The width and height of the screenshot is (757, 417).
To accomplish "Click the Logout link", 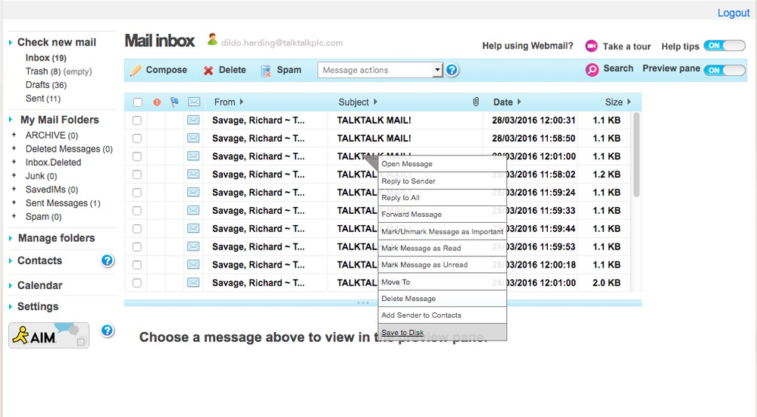I will click(x=734, y=13).
